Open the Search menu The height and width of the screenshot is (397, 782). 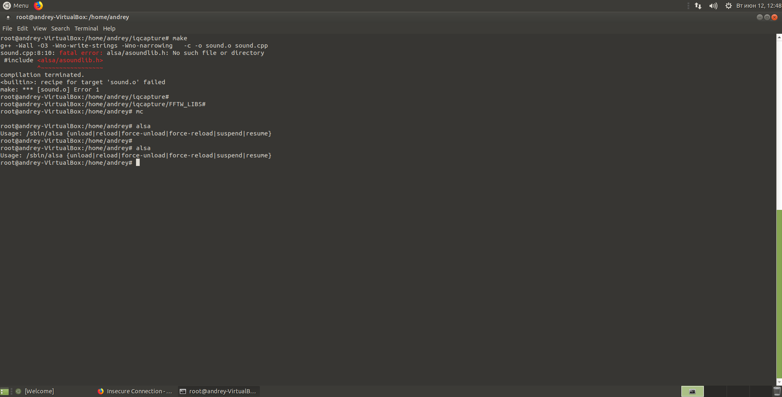point(60,28)
